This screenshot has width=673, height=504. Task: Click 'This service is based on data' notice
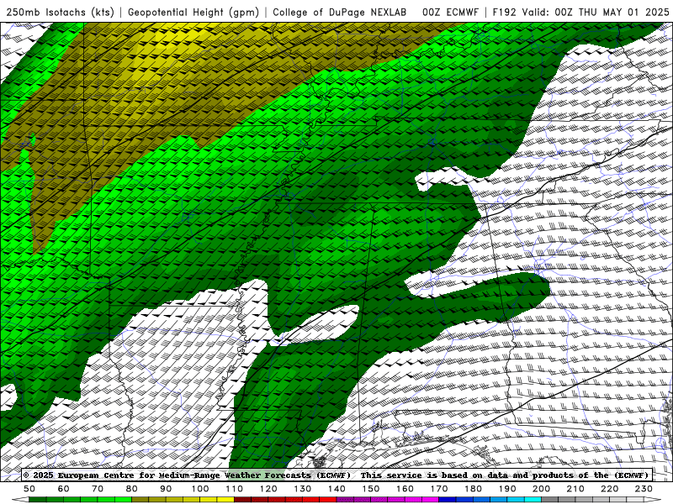coord(432,475)
